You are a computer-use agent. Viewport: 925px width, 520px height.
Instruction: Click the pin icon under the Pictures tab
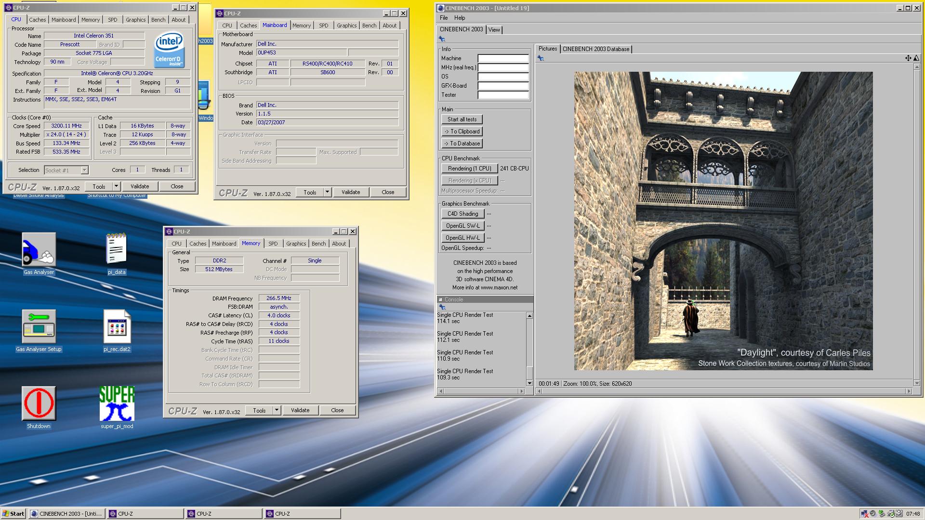(541, 58)
